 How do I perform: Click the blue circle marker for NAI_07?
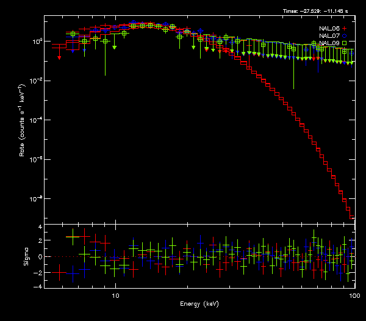[344, 36]
